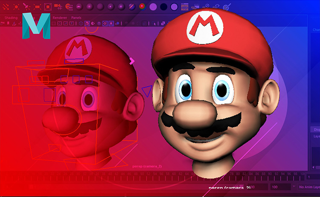Screen dimensions: 320x197
Task: Open the waveform window shelf icon
Action: [185, 7]
